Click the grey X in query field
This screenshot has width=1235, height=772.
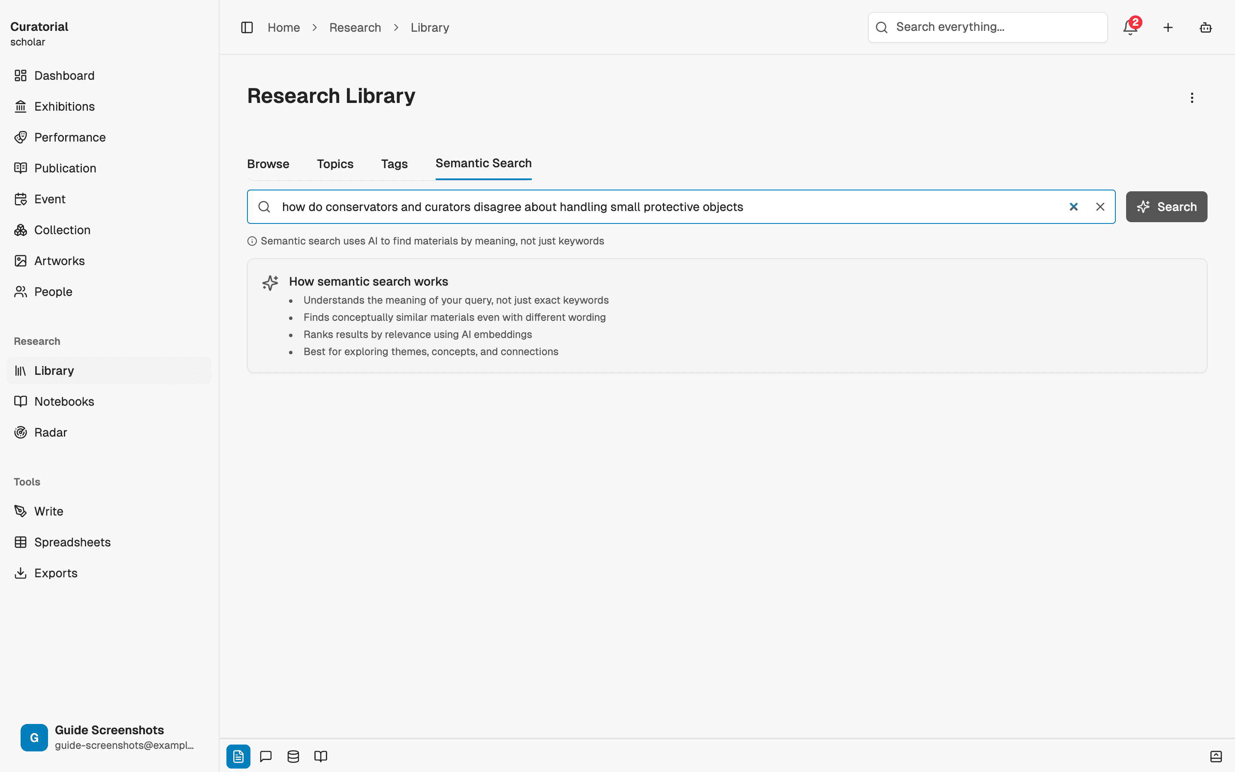[1100, 207]
